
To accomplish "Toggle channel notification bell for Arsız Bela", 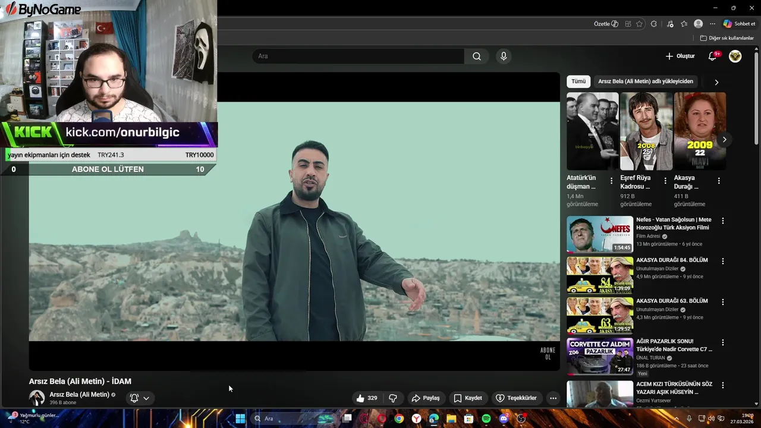I will click(134, 398).
